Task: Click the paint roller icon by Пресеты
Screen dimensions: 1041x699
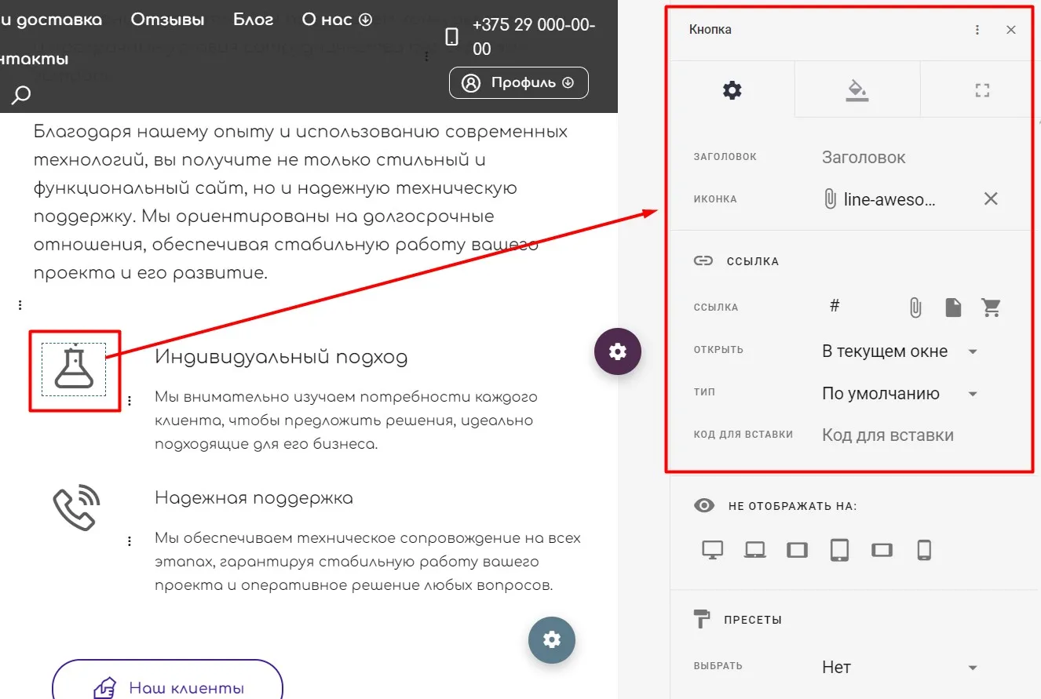Action: (703, 619)
